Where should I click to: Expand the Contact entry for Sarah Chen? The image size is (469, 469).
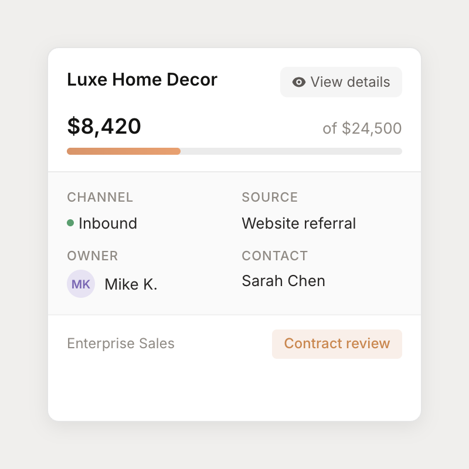pyautogui.click(x=283, y=281)
